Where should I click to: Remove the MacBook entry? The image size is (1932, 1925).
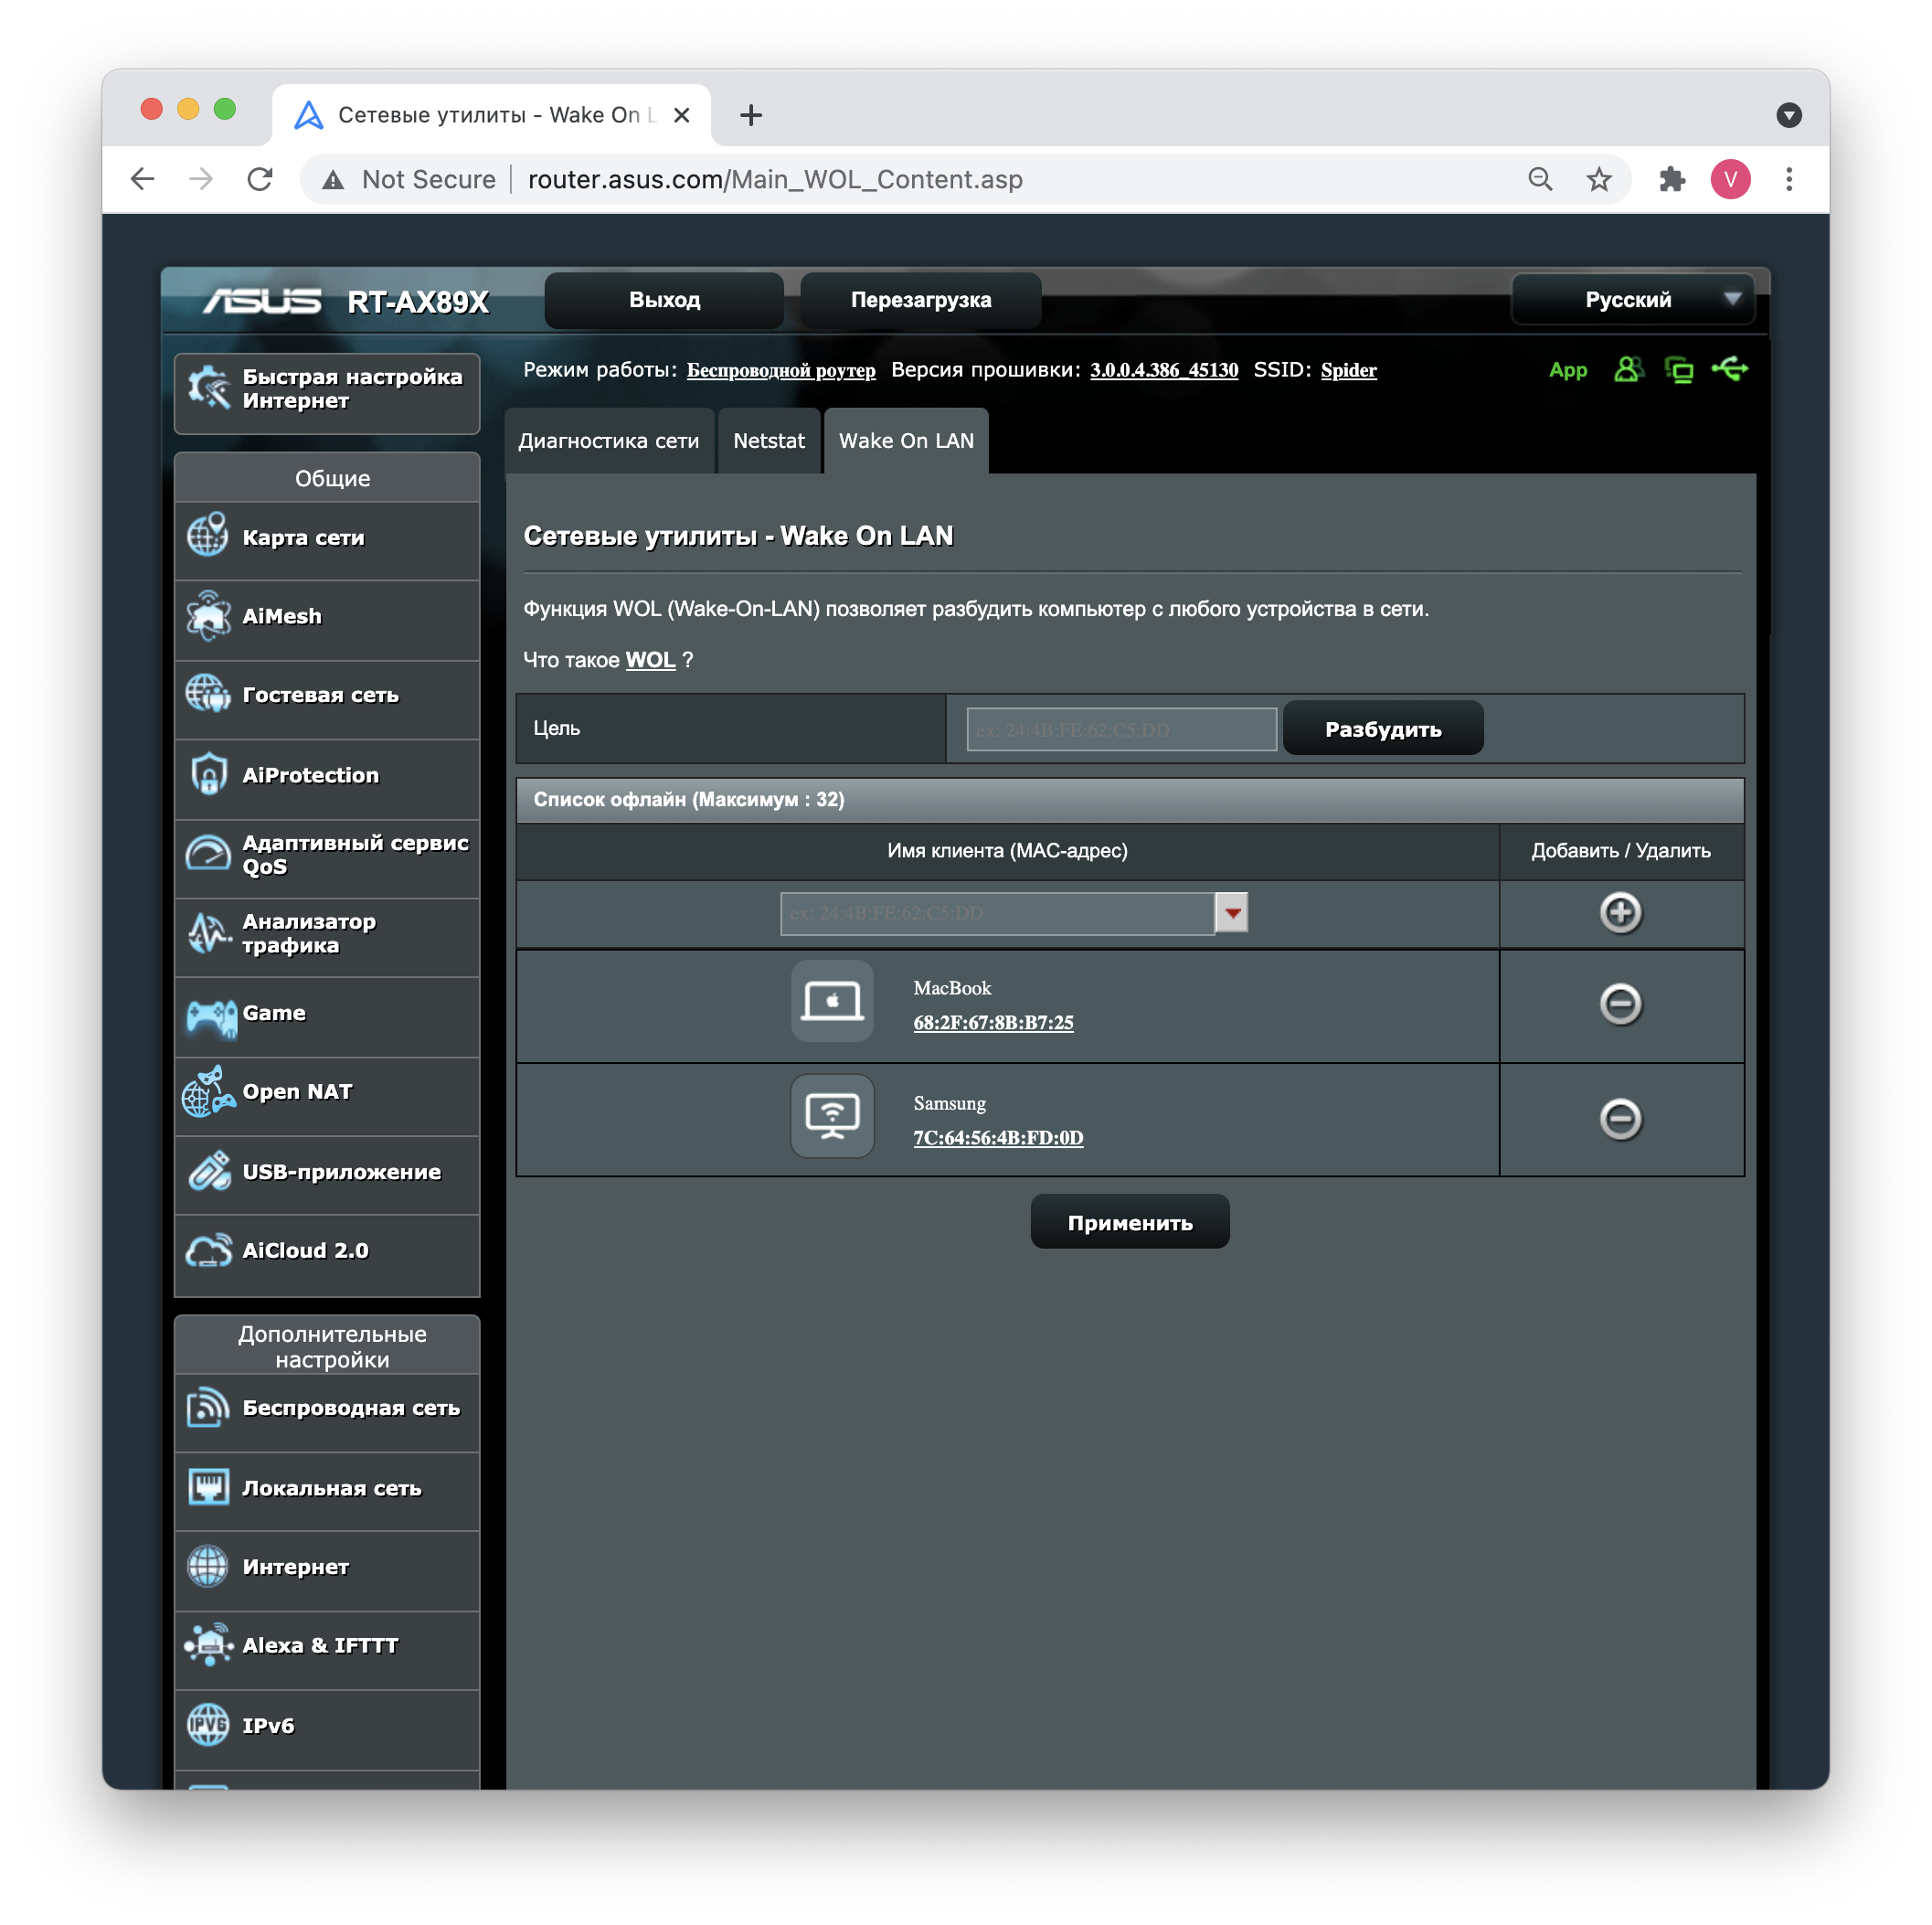pos(1621,1004)
